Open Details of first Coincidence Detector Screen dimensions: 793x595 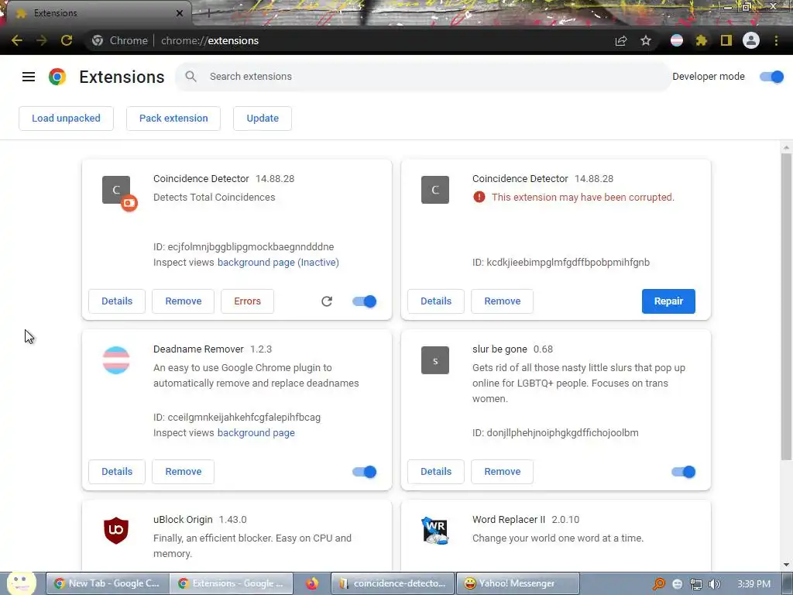tap(117, 301)
